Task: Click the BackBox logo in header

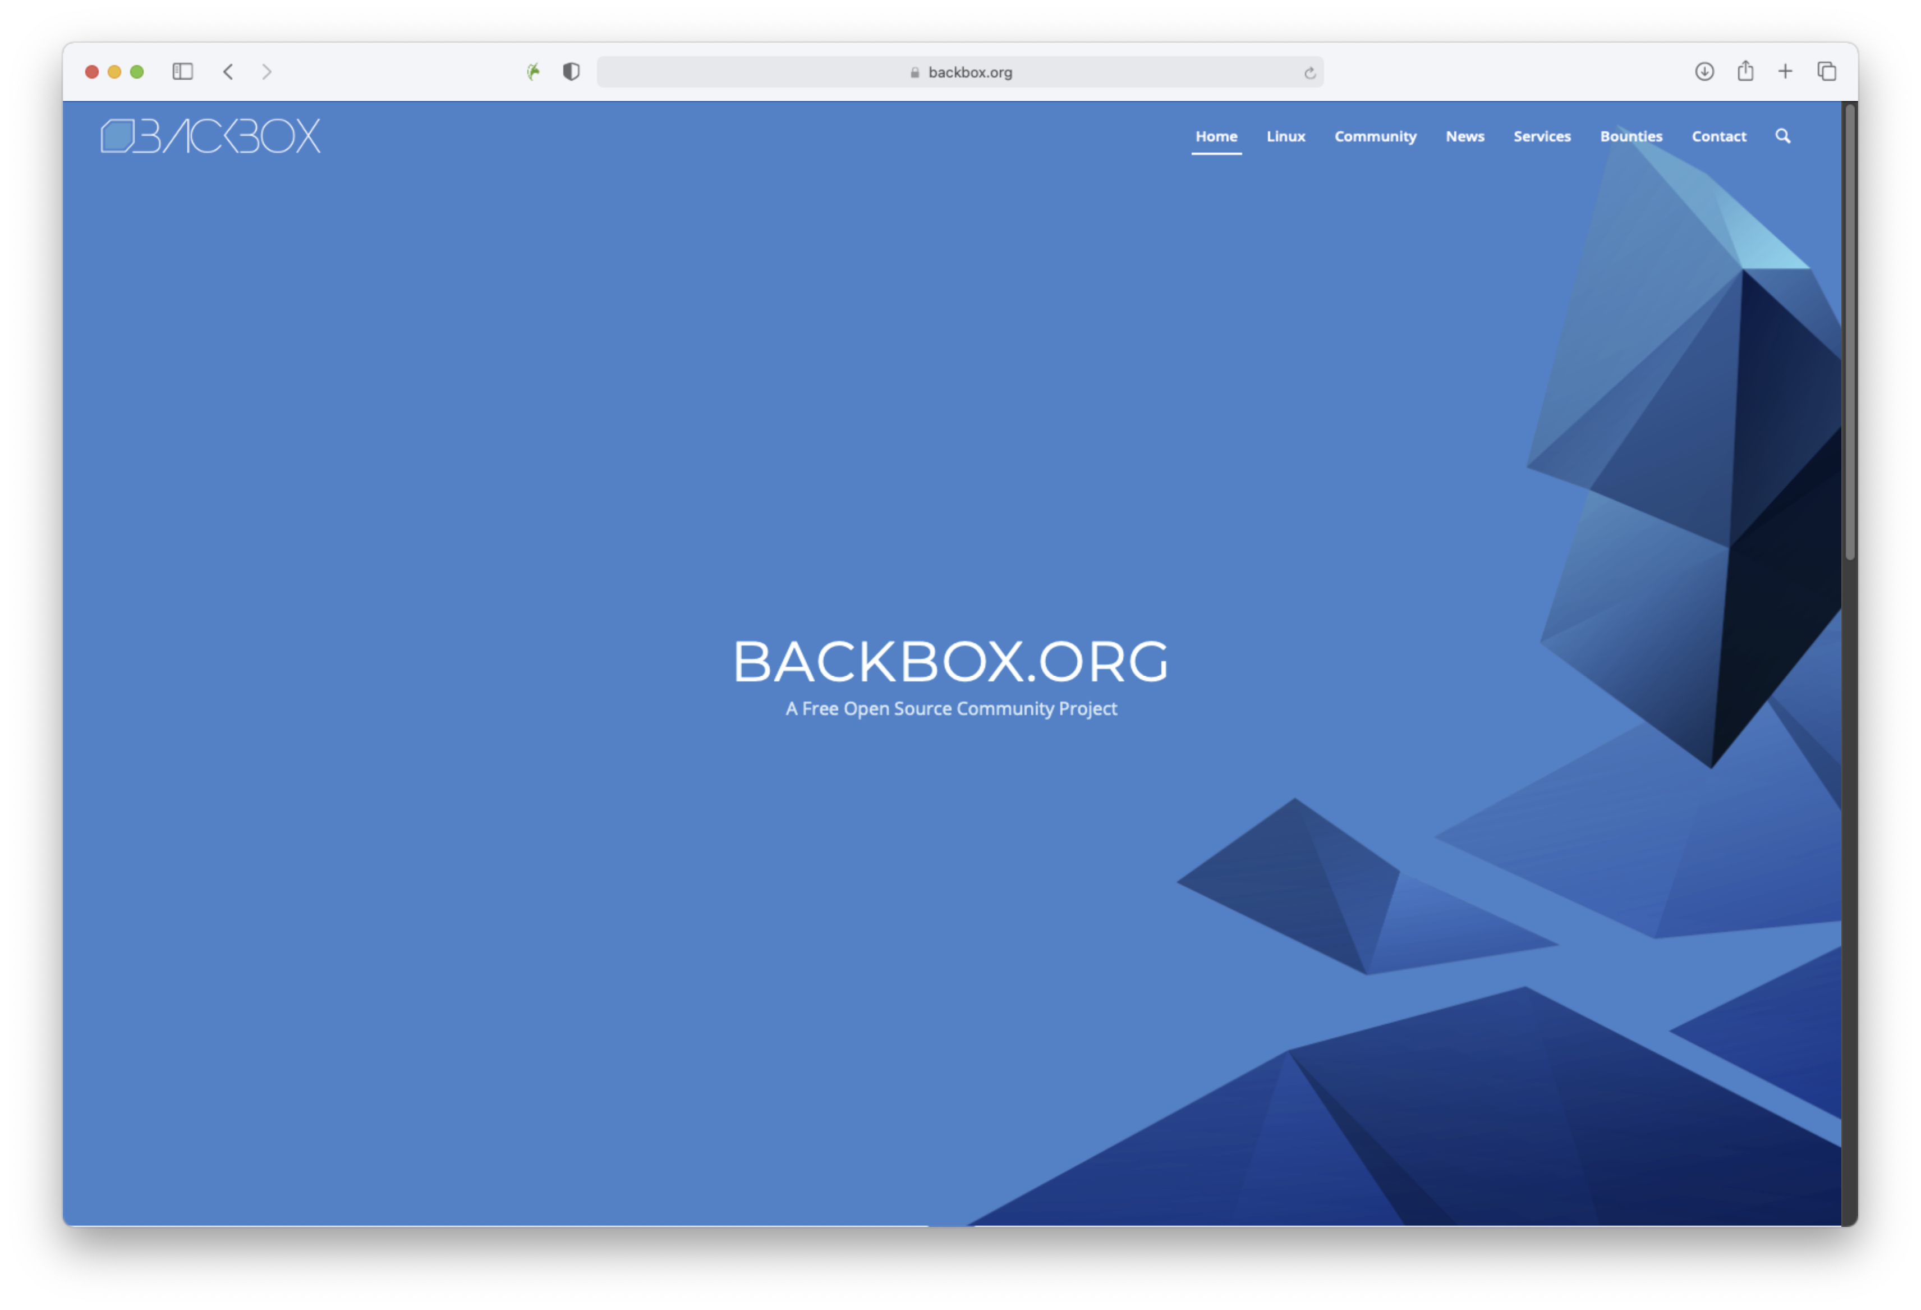Action: pyautogui.click(x=211, y=136)
